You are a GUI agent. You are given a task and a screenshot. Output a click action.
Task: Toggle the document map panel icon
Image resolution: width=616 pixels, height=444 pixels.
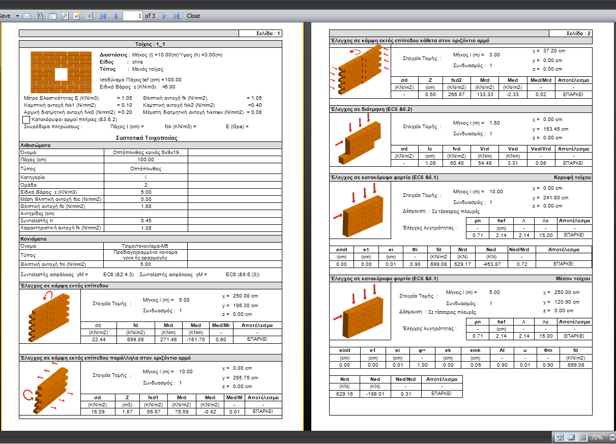(x=52, y=16)
